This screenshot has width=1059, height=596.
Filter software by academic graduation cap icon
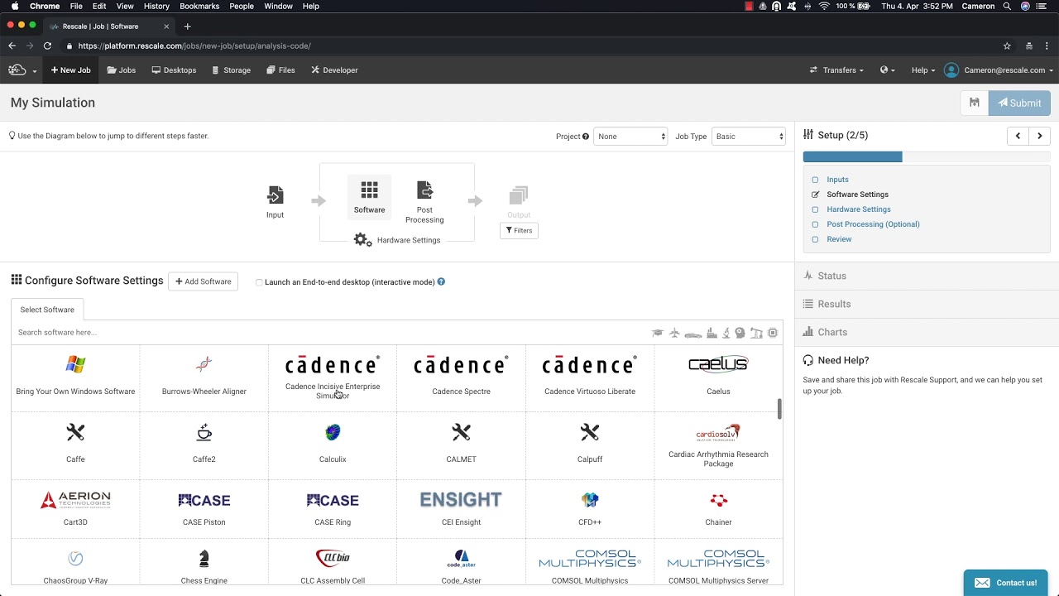[658, 333]
